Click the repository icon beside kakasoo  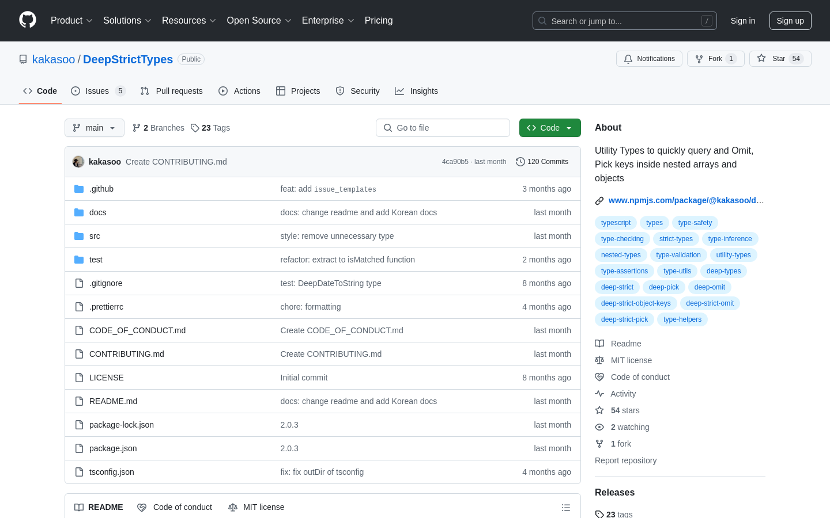click(23, 59)
